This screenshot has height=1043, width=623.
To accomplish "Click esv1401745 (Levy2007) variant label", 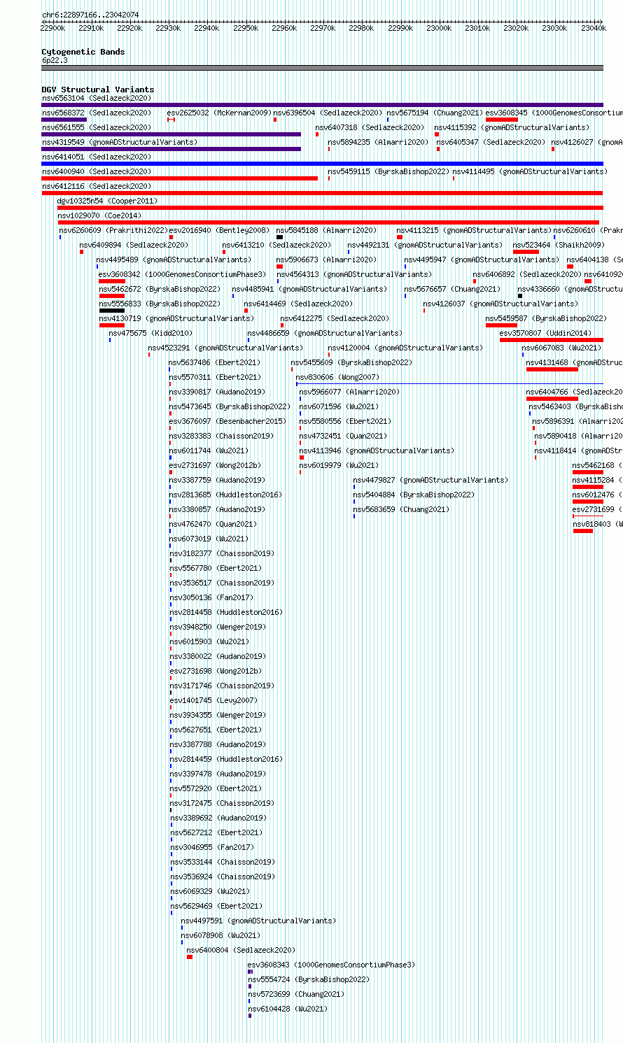I will pyautogui.click(x=213, y=700).
